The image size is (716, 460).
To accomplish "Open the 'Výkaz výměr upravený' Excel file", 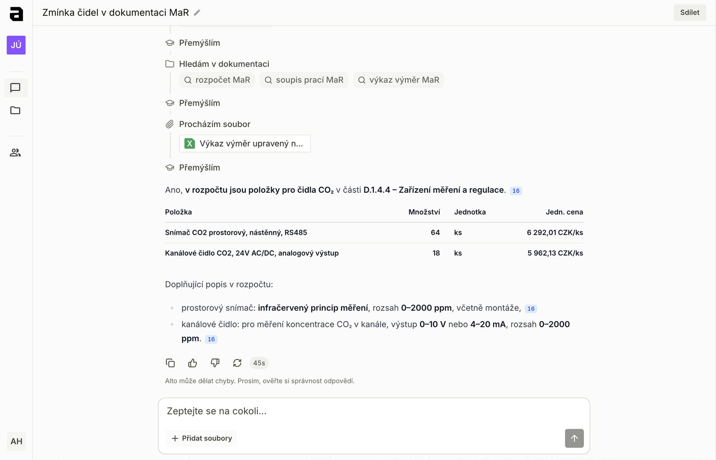I will (245, 143).
